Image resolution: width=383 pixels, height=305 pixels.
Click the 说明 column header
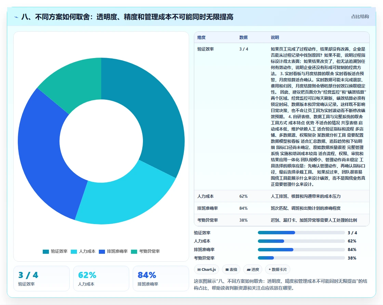[275, 37]
